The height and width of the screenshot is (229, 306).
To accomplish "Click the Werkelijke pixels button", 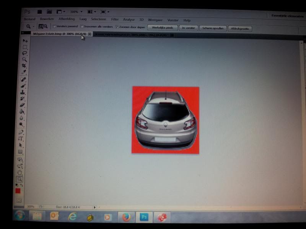I will pyautogui.click(x=162, y=27).
